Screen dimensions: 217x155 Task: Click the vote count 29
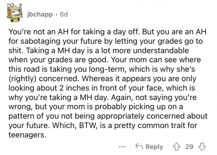189,147
